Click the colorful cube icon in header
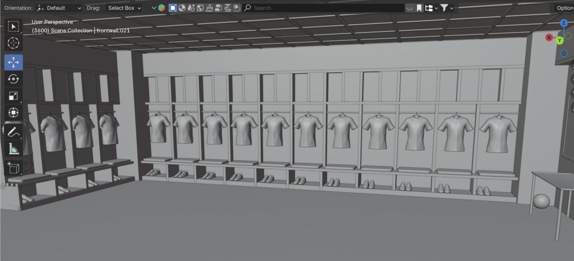574x261 pixels. pyautogui.click(x=161, y=8)
